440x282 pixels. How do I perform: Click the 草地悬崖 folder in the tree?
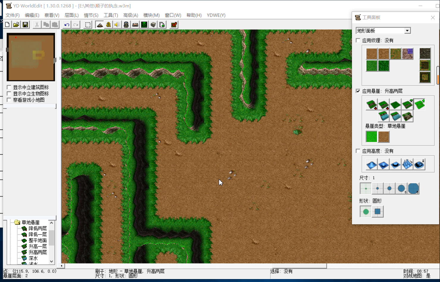30,222
